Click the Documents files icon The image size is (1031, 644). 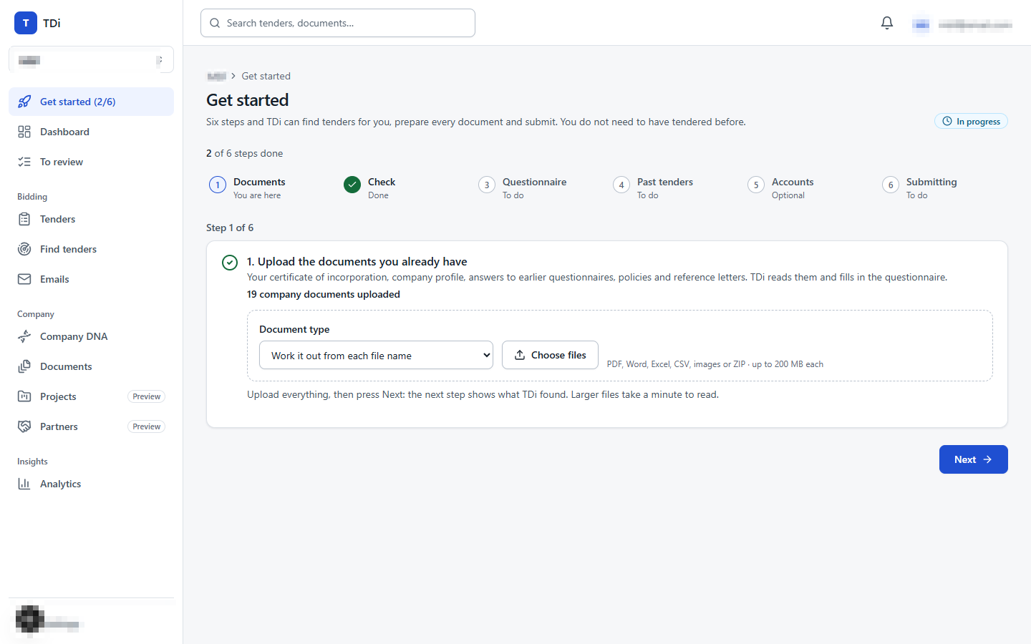pyautogui.click(x=24, y=366)
